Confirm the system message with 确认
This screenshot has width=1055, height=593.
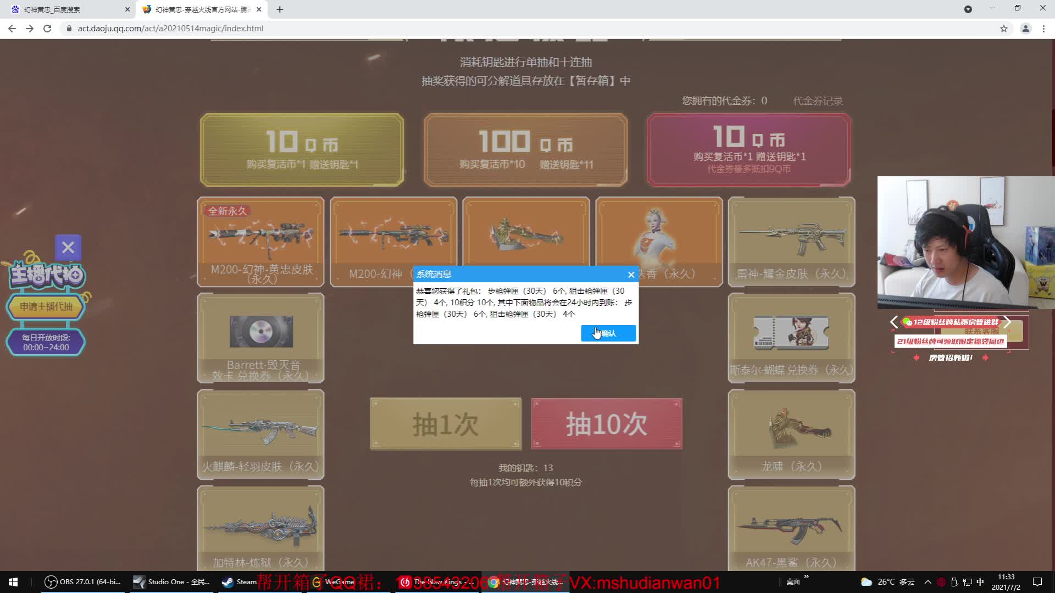click(608, 333)
